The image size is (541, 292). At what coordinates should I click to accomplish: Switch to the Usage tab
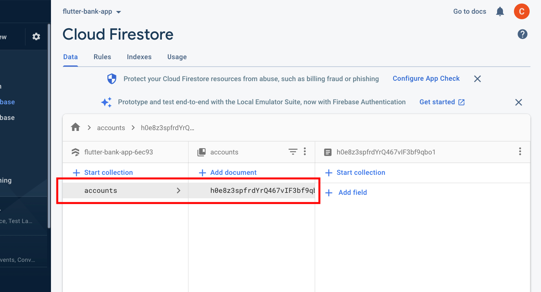pyautogui.click(x=177, y=57)
